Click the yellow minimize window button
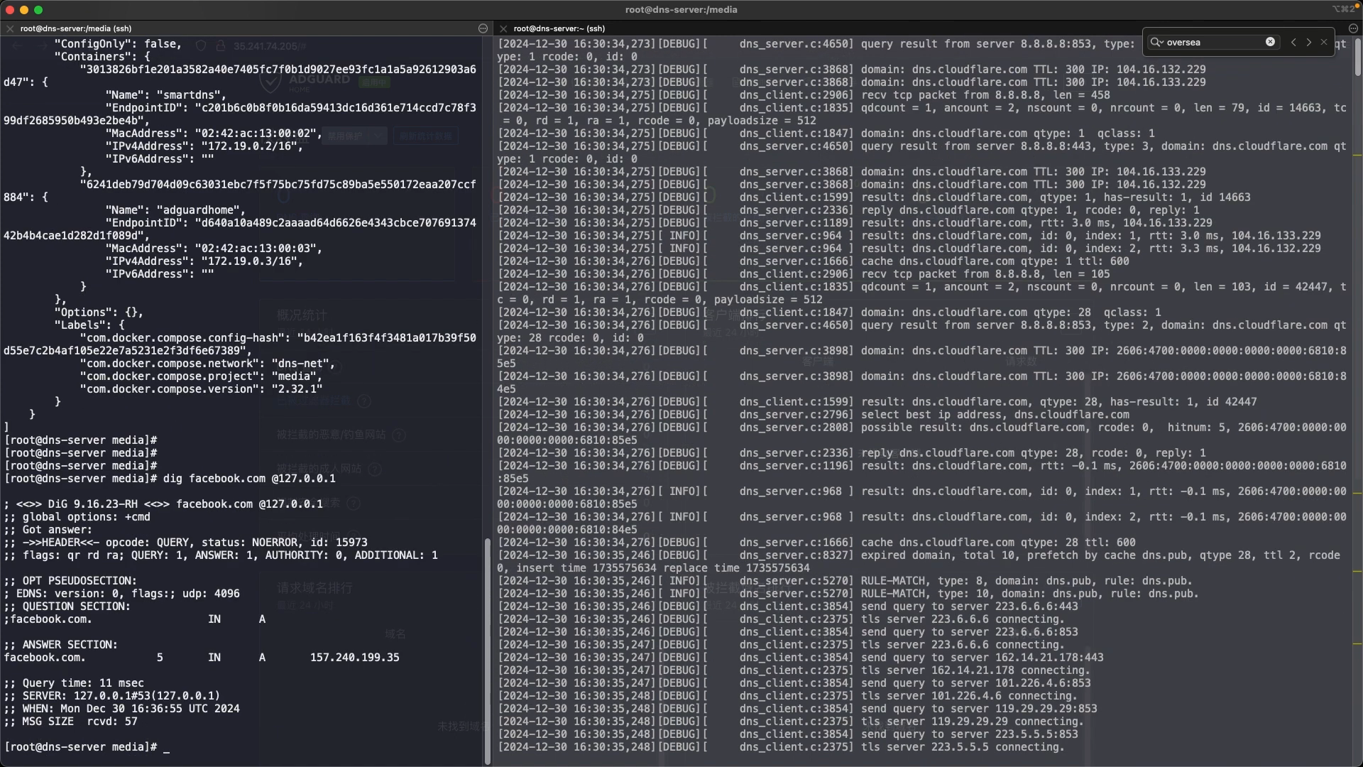Screen dimensions: 1363x767 (24, 9)
